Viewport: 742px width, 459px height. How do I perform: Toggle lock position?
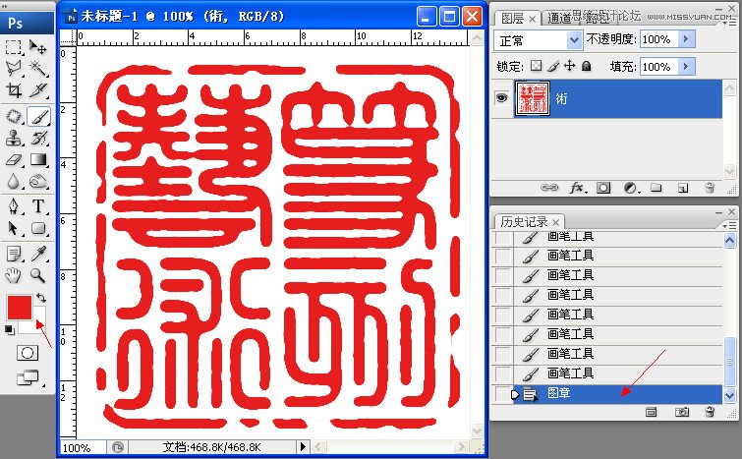569,66
